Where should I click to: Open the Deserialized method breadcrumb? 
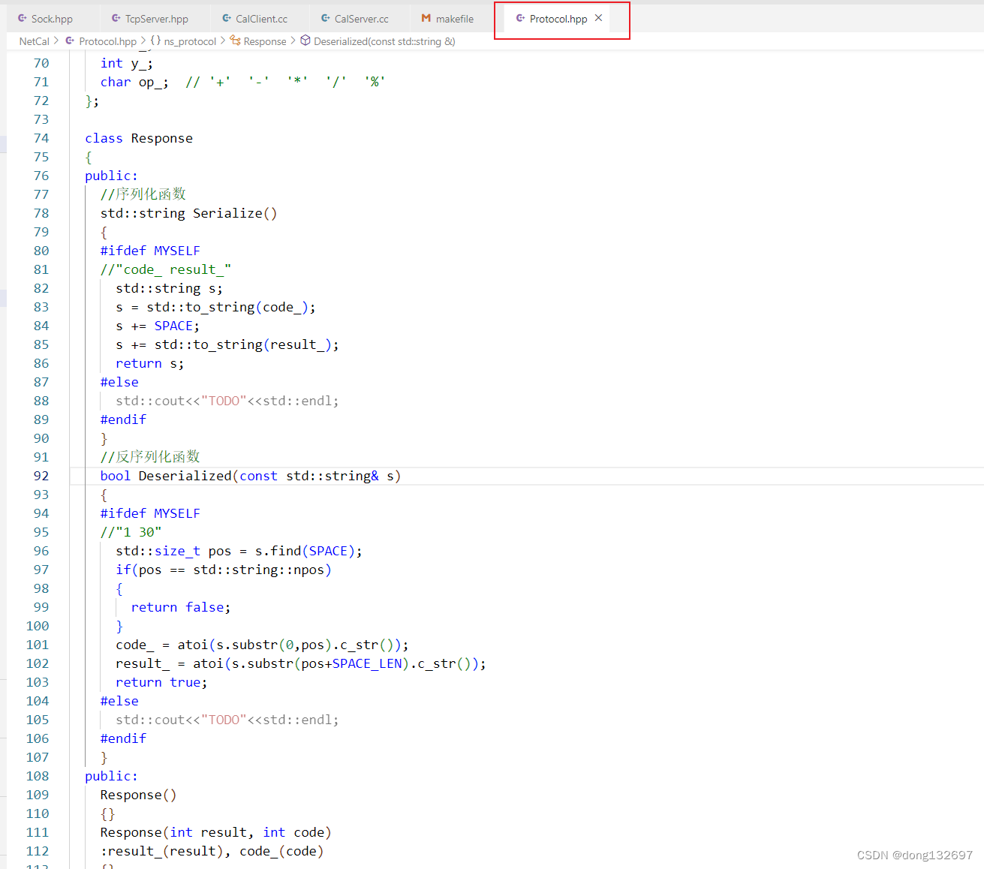point(384,41)
